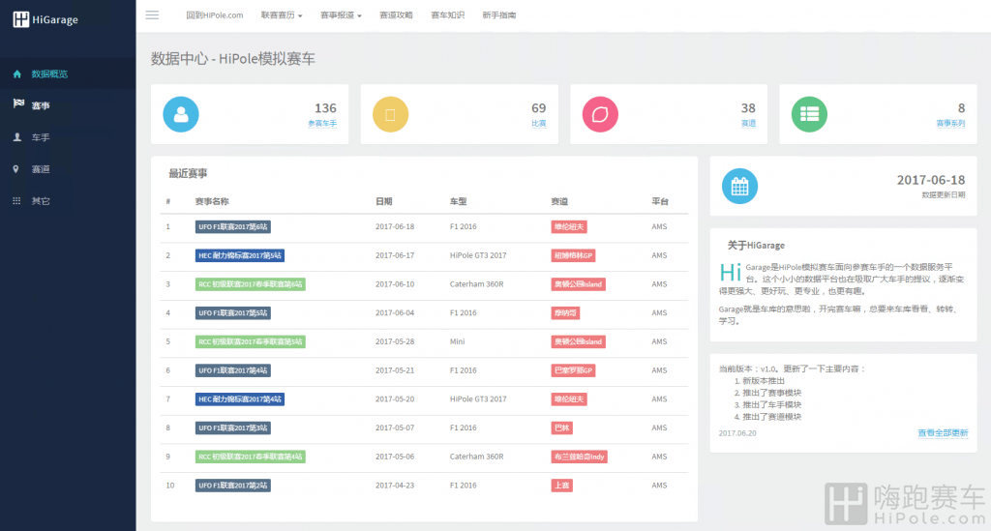Open 赛道攻略 in top navigation
This screenshot has height=531, width=991.
[396, 15]
